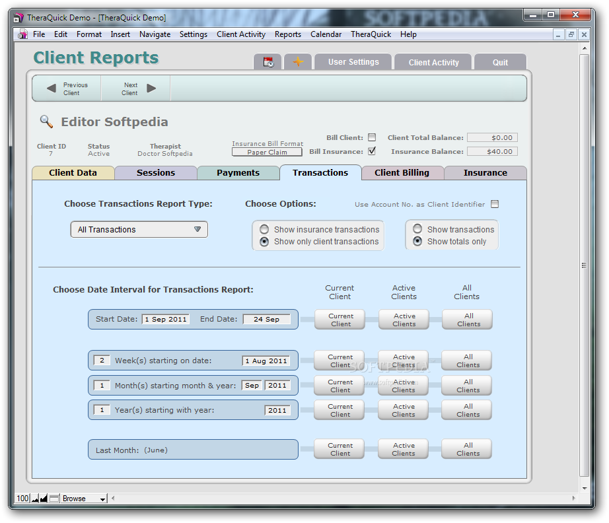Run Start/End Date report for Current Client
Screen dimensions: 609x523
click(x=340, y=320)
